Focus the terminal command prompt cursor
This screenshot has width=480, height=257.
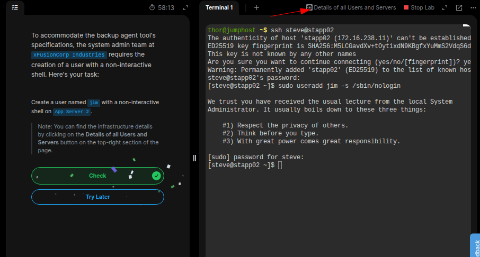click(x=280, y=166)
